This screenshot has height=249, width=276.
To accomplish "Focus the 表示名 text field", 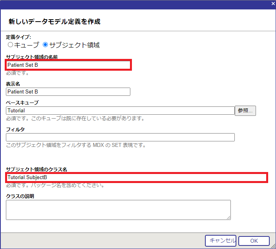I will pyautogui.click(x=68, y=92).
